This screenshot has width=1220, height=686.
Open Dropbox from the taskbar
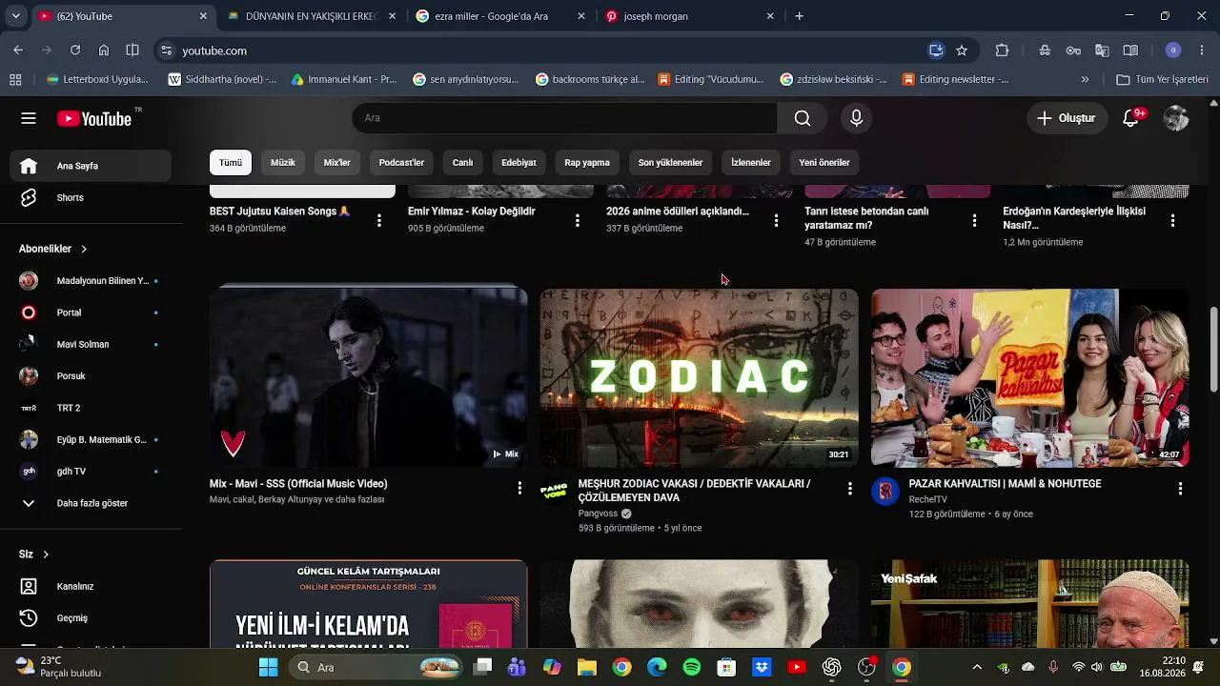[762, 667]
